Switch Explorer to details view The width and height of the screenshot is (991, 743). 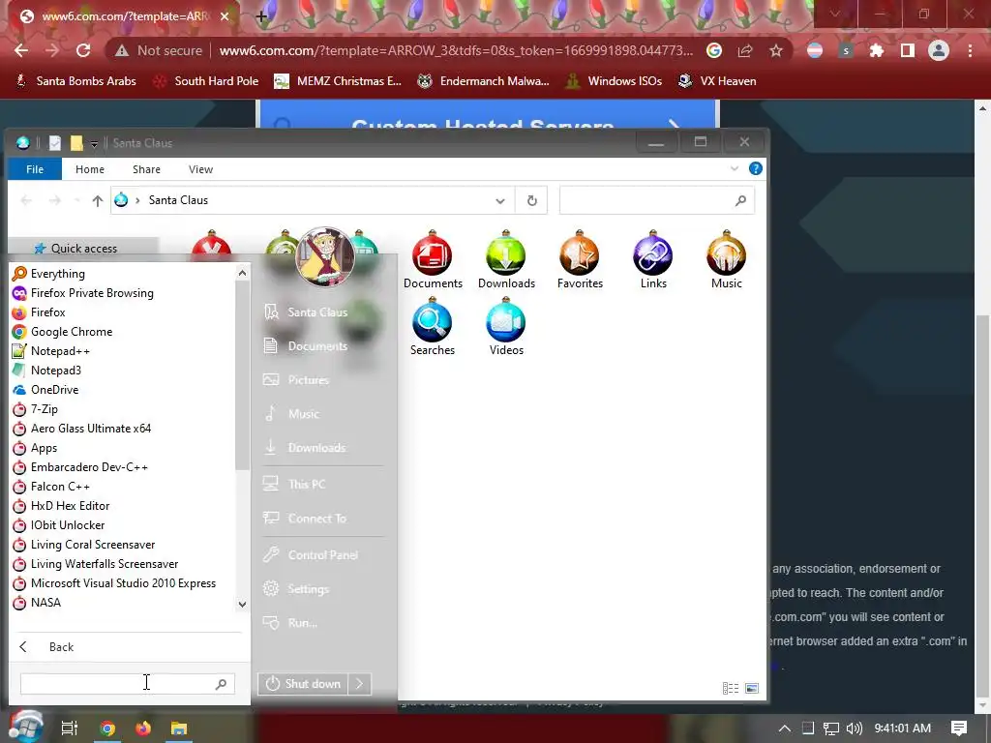tap(731, 688)
